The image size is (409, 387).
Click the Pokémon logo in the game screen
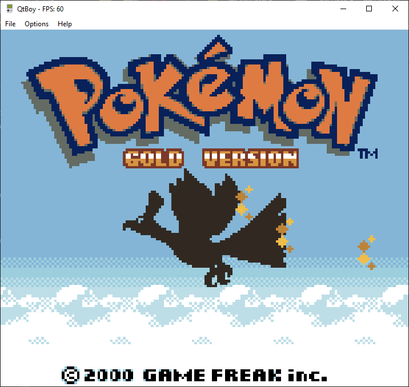199,101
